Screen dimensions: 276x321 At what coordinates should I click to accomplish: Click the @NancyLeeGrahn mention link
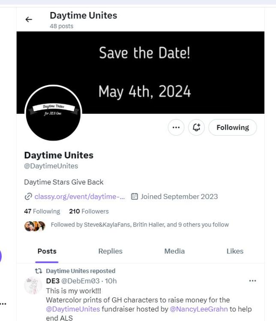[199, 309]
